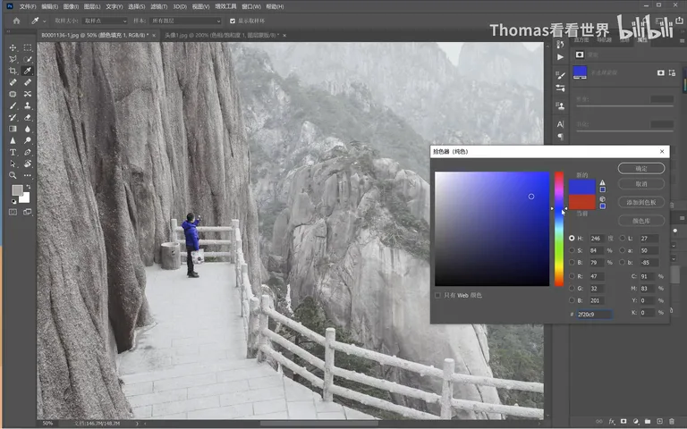Select the Rectangular Marquee tool

pos(28,47)
